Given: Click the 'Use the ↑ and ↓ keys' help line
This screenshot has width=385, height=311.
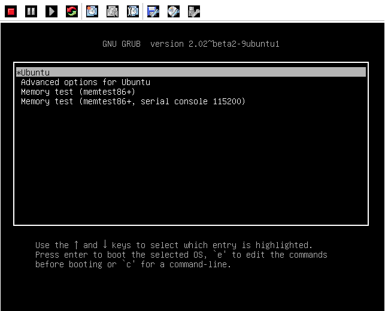Looking at the screenshot, I should (x=174, y=245).
